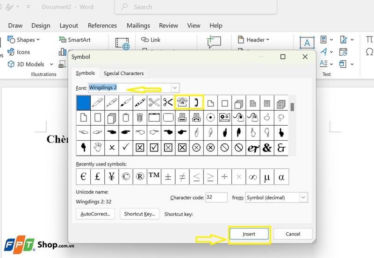Image resolution: width=374 pixels, height=258 pixels.
Task: Select the infinity symbol
Action: pyautogui.click(x=253, y=177)
